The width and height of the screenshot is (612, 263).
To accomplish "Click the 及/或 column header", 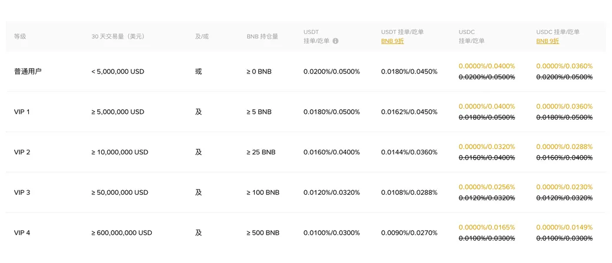I will point(202,36).
